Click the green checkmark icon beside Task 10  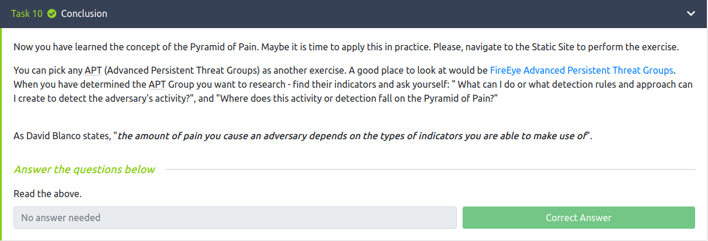pyautogui.click(x=52, y=13)
